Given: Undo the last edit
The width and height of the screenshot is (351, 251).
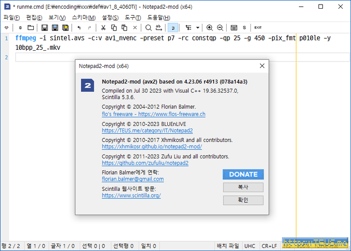Looking at the screenshot, I should [79, 28].
